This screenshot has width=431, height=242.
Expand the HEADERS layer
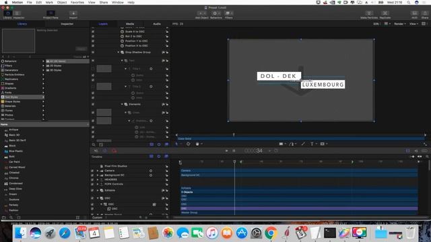[98, 179]
